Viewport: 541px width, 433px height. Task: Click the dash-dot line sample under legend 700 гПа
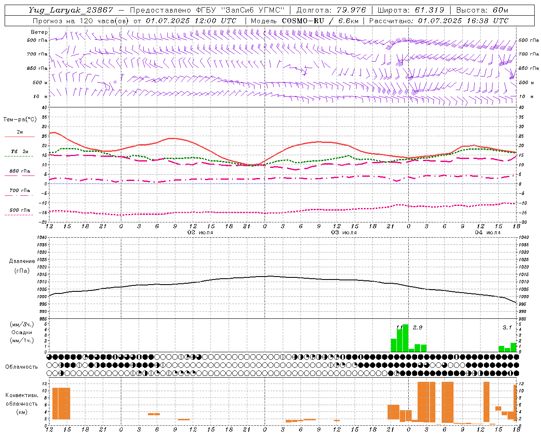(19, 195)
